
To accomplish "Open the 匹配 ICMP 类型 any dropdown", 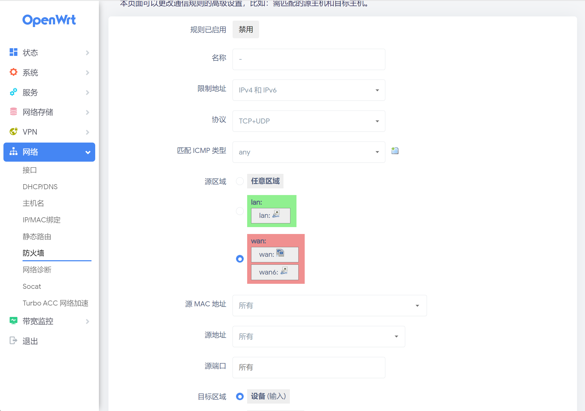I will pos(309,152).
